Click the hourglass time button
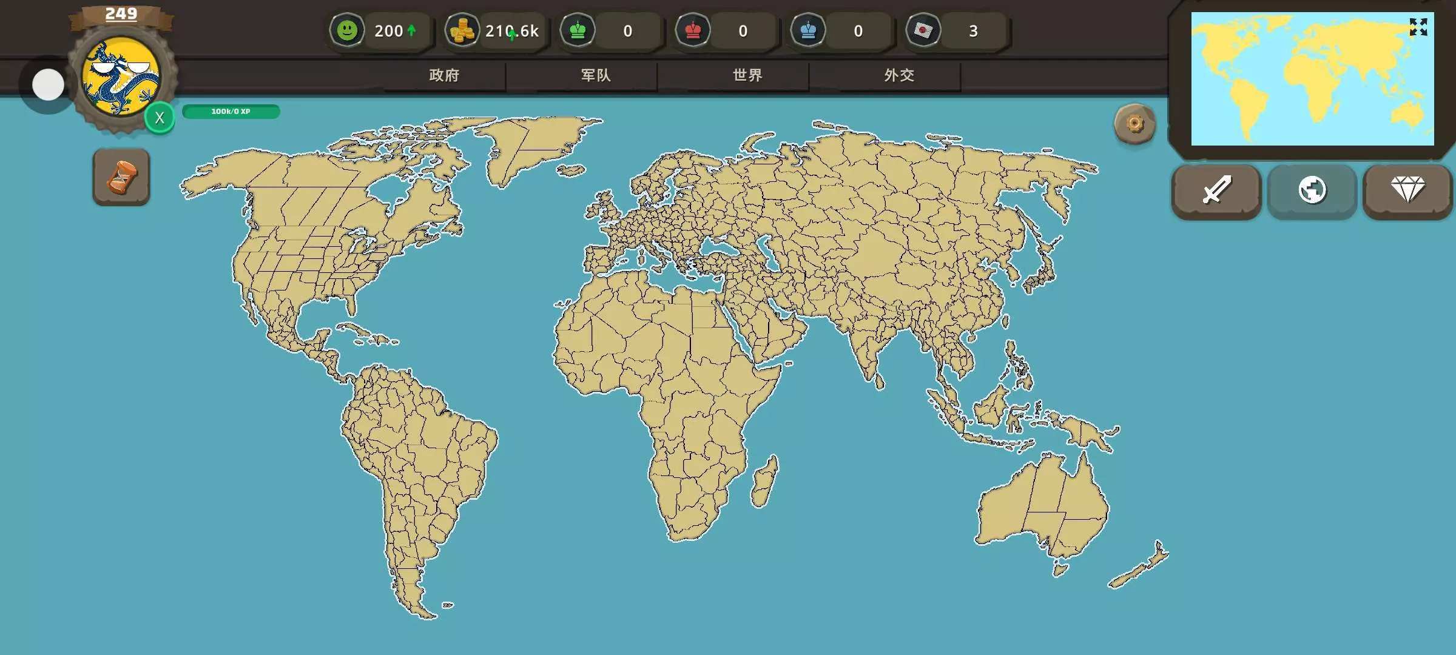This screenshot has width=1456, height=655. point(121,177)
